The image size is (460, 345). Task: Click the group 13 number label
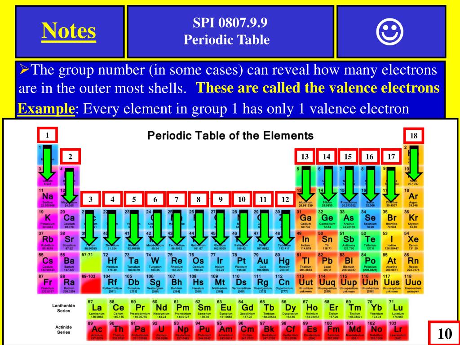pyautogui.click(x=305, y=157)
